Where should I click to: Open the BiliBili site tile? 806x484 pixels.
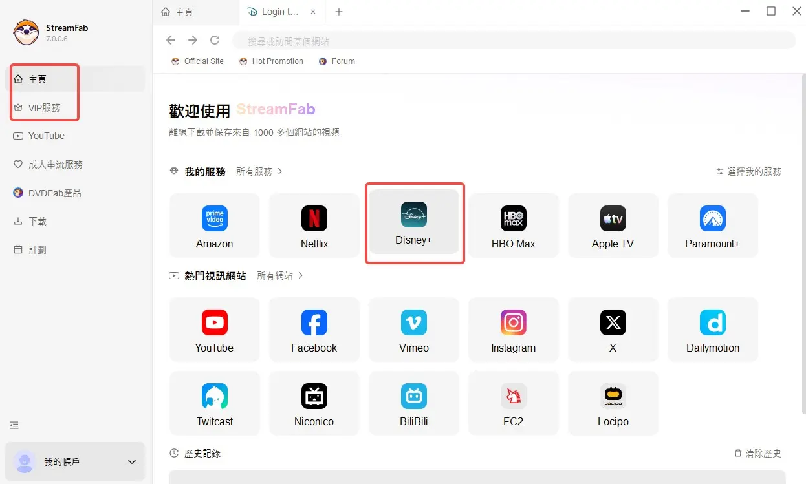(x=414, y=403)
